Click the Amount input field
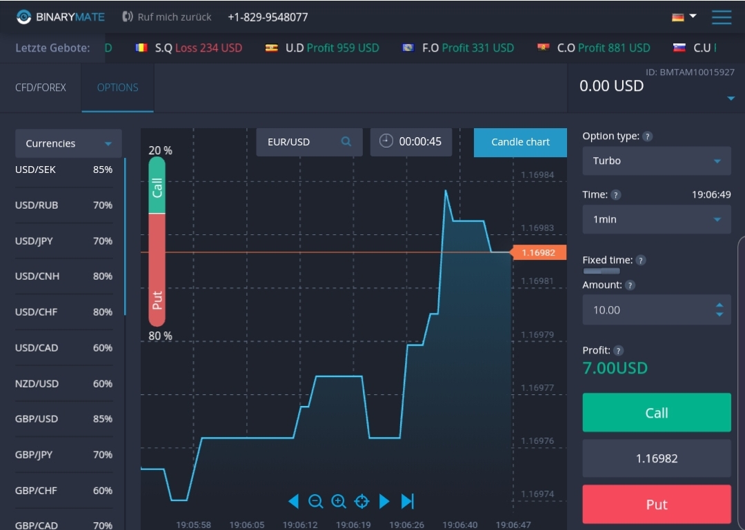The image size is (745, 530). tap(657, 309)
